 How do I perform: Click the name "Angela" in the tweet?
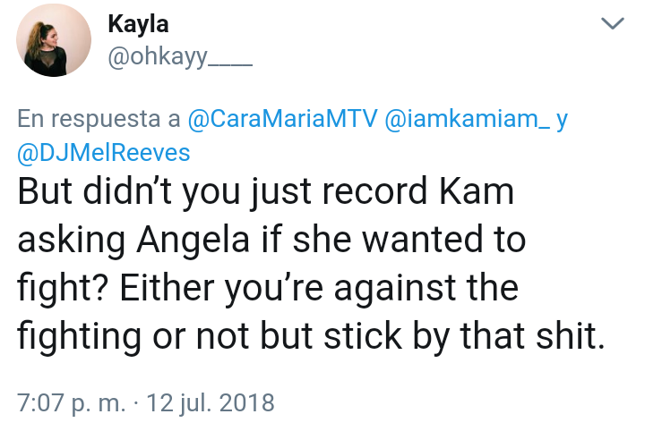[x=193, y=241]
